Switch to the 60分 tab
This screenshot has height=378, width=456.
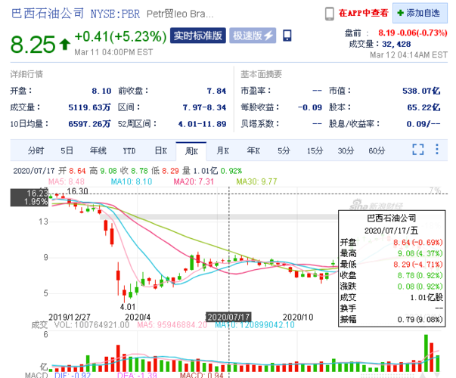377,150
